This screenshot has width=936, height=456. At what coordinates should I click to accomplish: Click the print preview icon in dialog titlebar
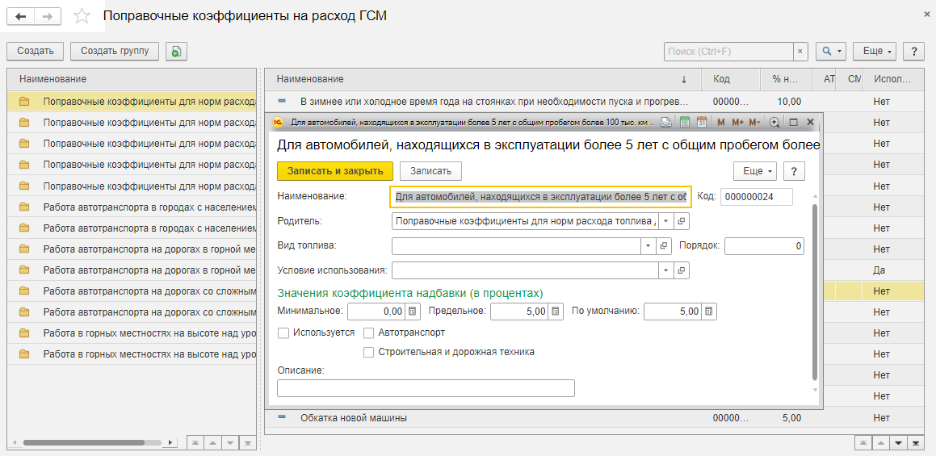coord(665,123)
